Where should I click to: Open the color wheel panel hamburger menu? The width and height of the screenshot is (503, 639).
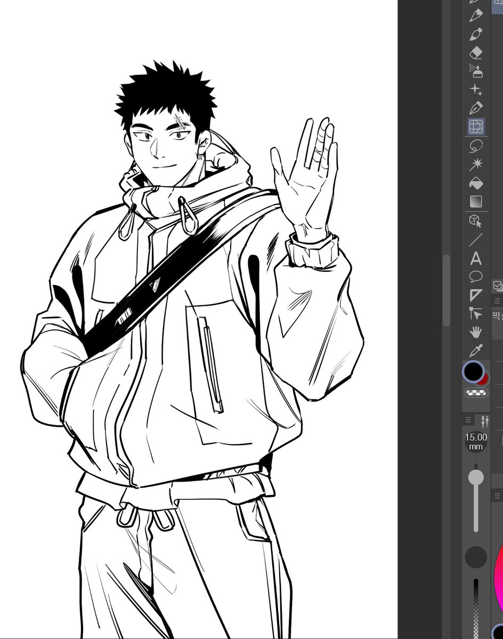[497, 496]
